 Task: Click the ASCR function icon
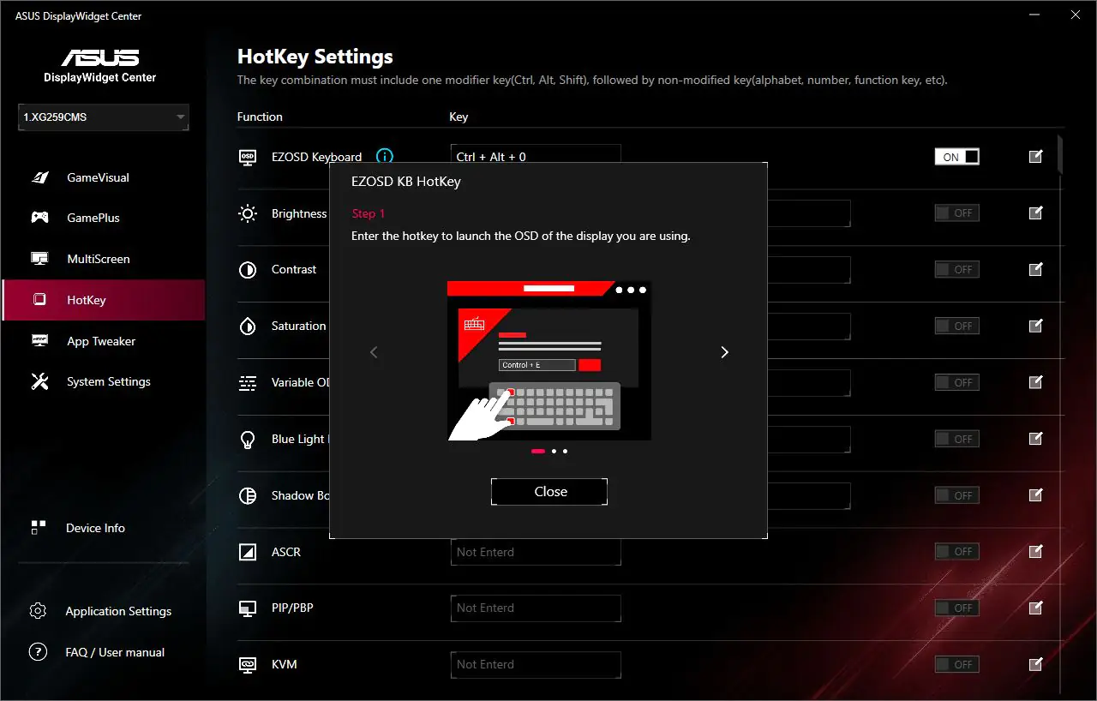point(248,552)
